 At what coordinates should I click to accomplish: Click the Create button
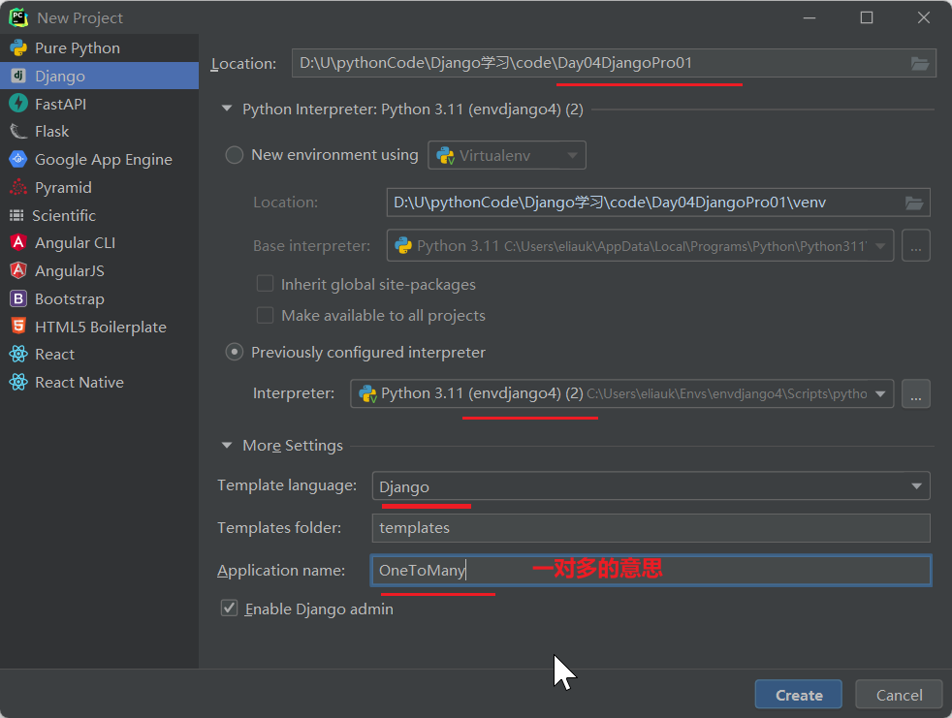tap(799, 695)
